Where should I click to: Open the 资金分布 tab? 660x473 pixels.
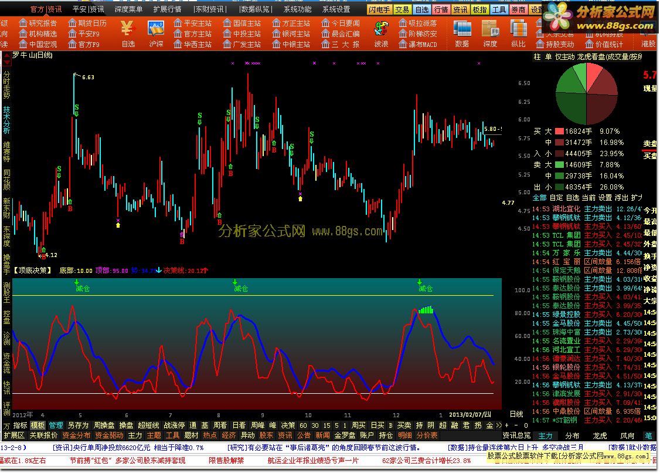point(76,435)
